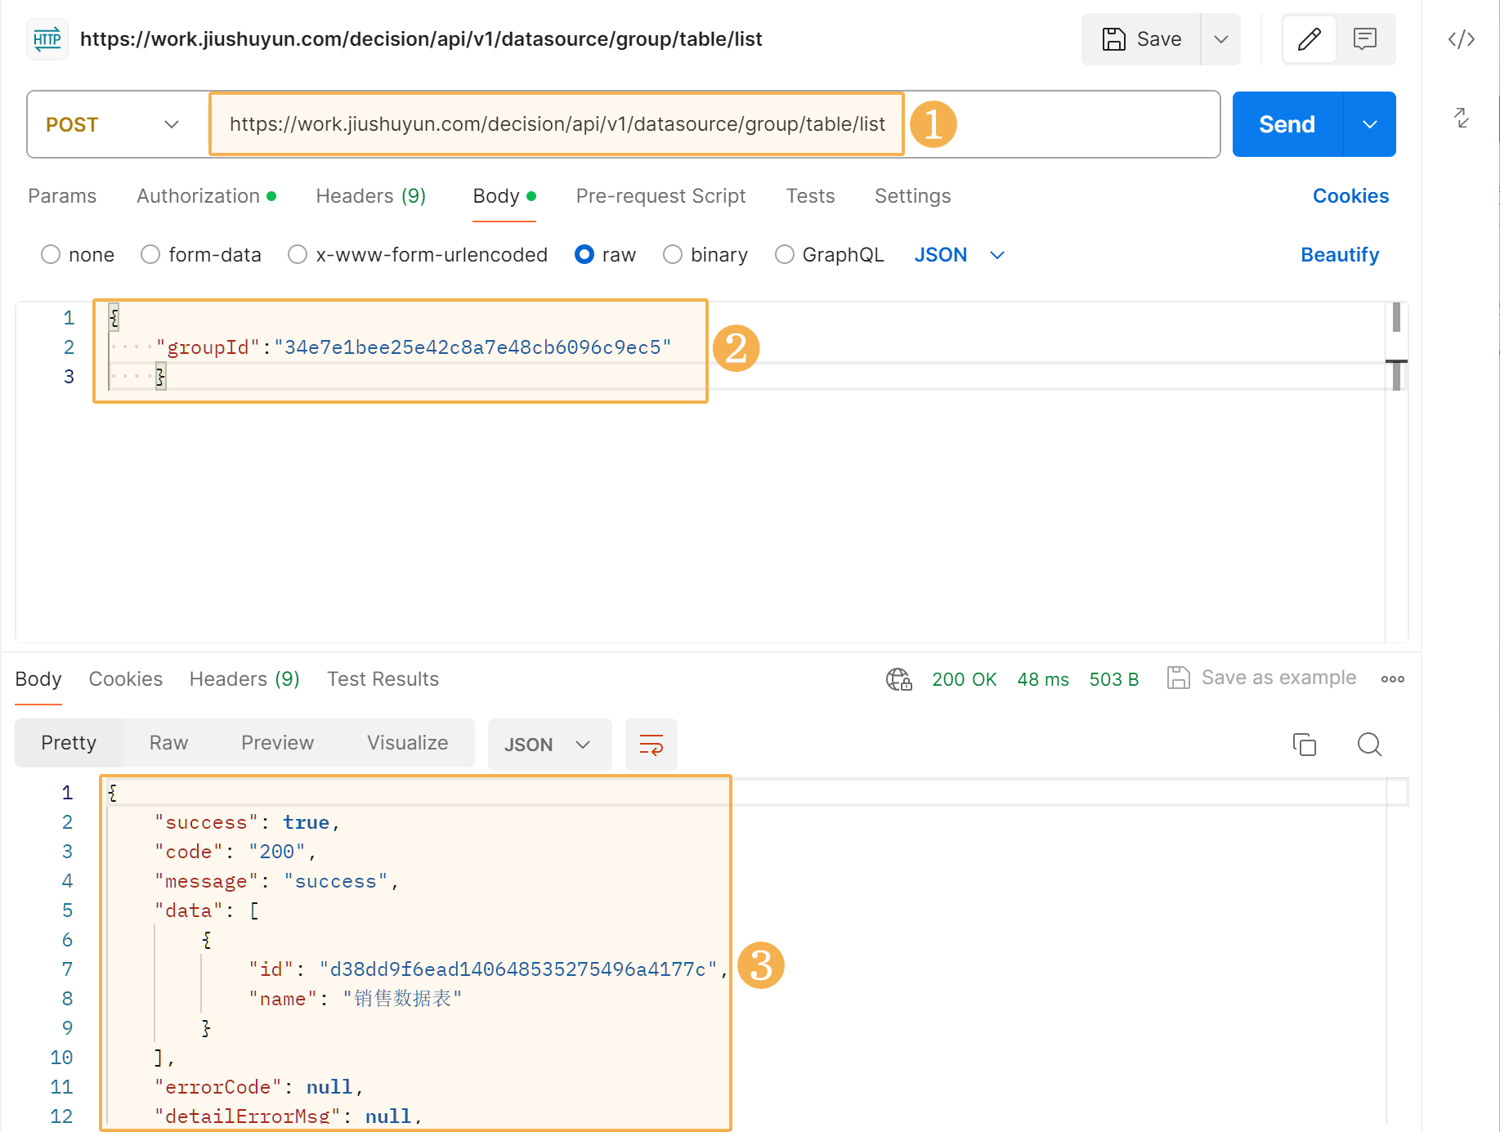This screenshot has height=1132, width=1500.
Task: Expand the Save button dropdown arrow
Action: (x=1220, y=39)
